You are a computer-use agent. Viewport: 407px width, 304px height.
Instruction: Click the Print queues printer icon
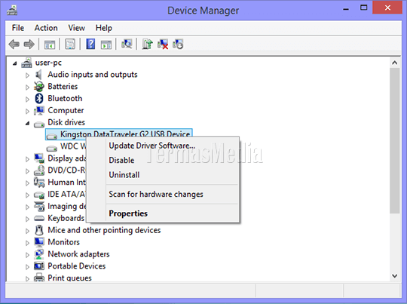point(39,278)
